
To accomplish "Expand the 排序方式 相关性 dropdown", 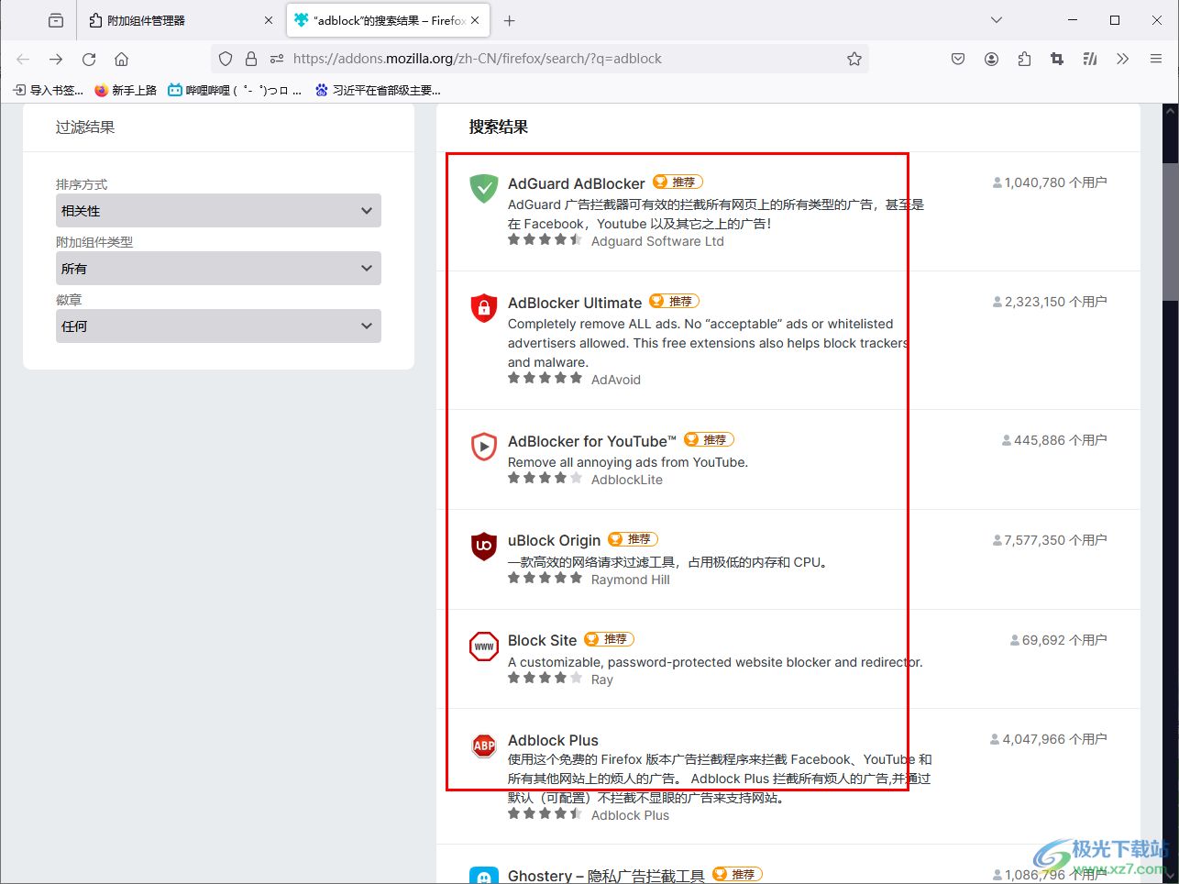I will click(218, 211).
